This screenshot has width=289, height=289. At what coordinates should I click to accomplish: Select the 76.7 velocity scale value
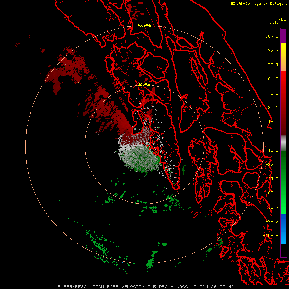click(273, 65)
